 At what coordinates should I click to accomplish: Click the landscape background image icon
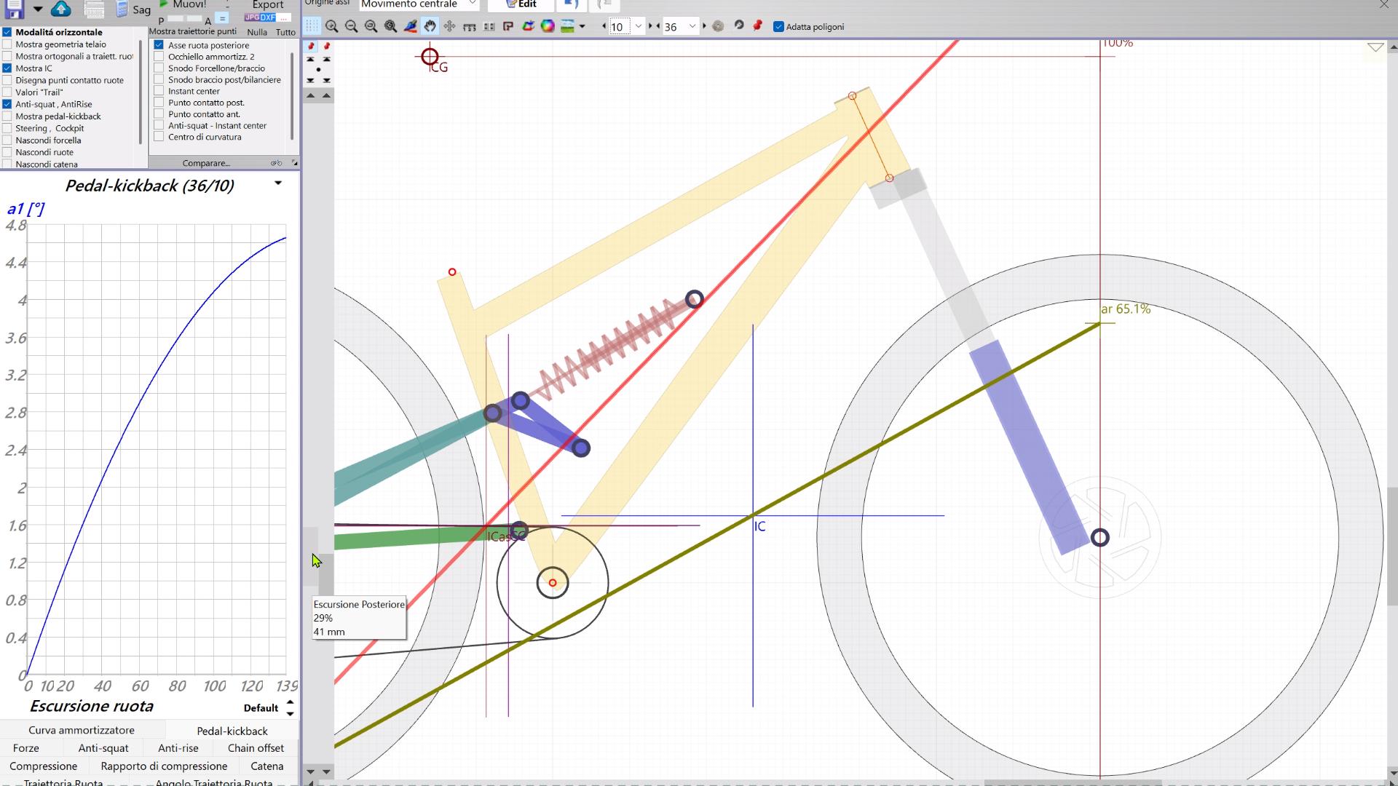point(567,26)
